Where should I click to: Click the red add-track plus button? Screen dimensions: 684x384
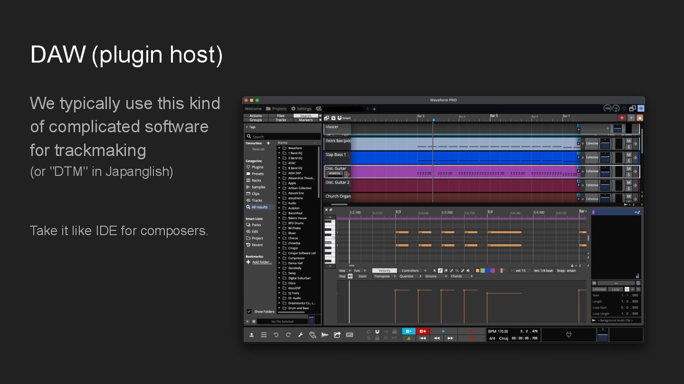click(622, 118)
